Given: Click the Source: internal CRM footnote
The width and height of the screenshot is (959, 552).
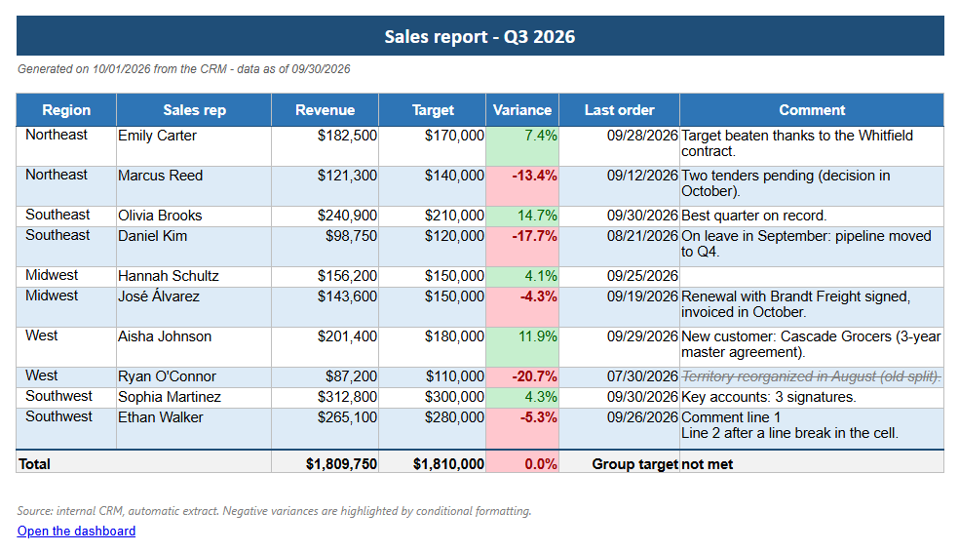Looking at the screenshot, I should click(x=274, y=510).
